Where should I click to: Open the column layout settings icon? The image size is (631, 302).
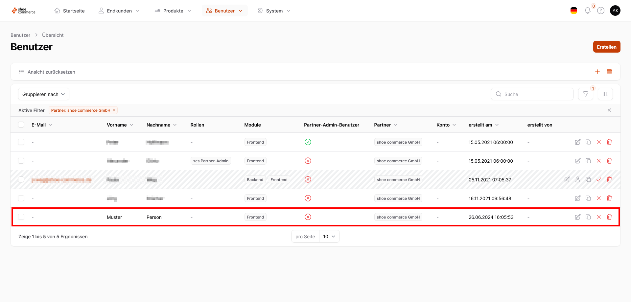pos(605,94)
